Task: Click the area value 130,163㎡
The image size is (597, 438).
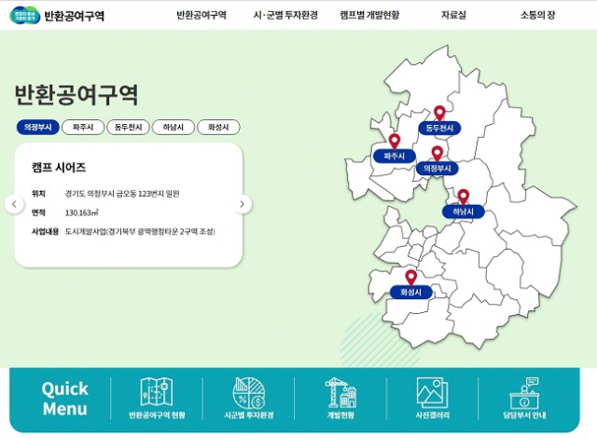Action: pos(81,212)
